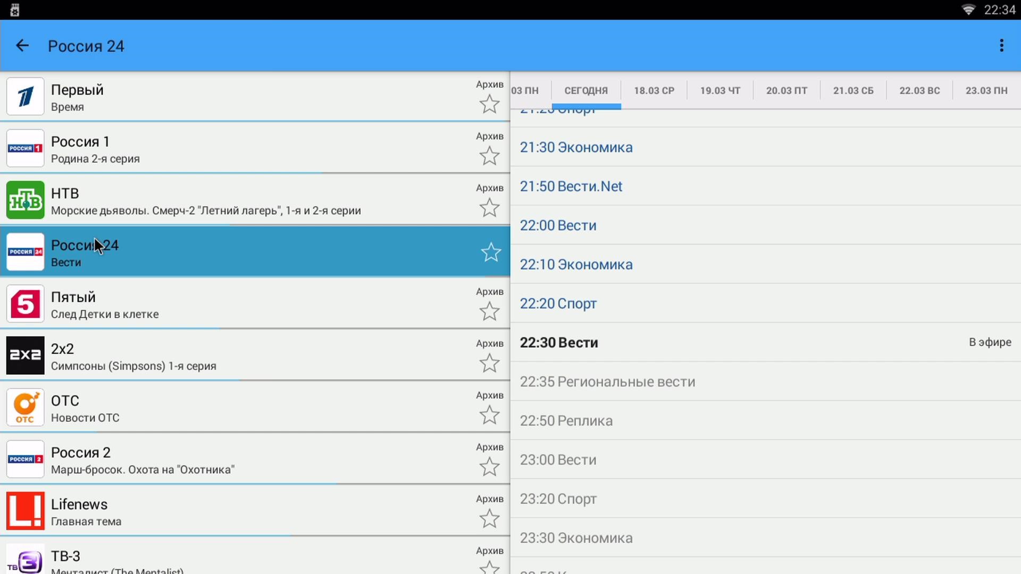
Task: Open Архив for the Lifenews channel
Action: pyautogui.click(x=490, y=499)
